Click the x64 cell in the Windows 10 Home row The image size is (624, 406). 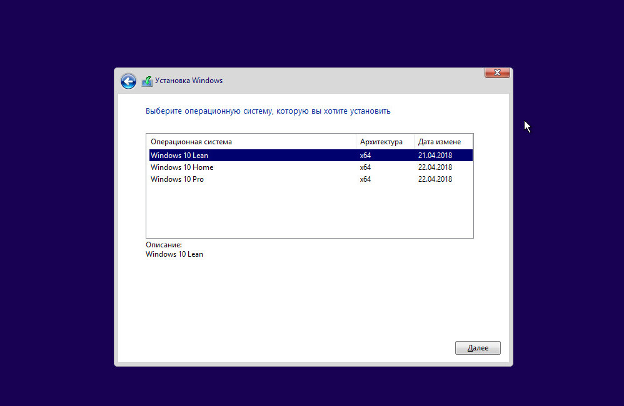pyautogui.click(x=365, y=167)
